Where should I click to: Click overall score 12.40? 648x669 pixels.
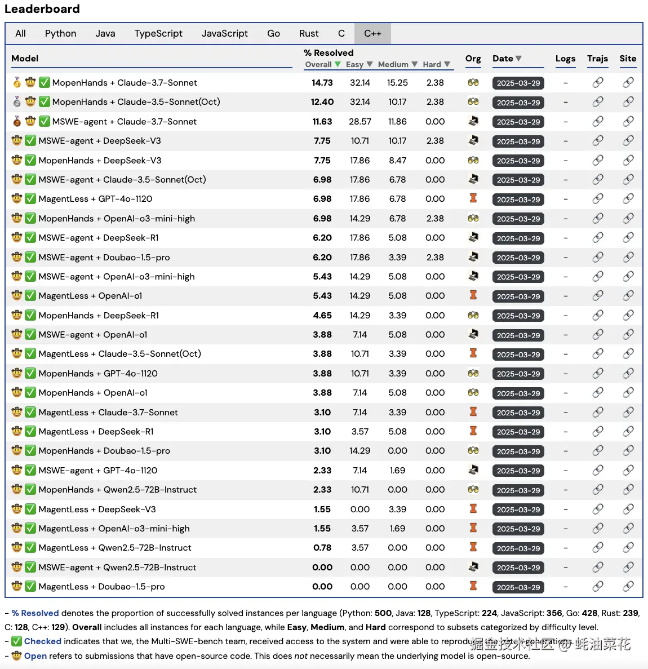pyautogui.click(x=322, y=102)
